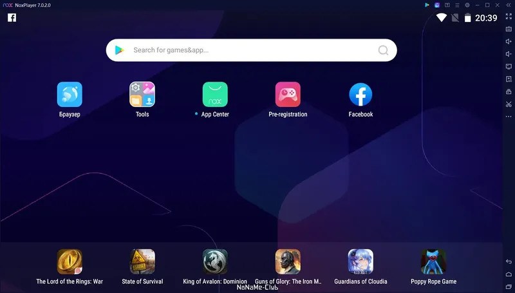Image resolution: width=515 pixels, height=293 pixels.
Task: Click the 20:39 clock
Action: [486, 18]
